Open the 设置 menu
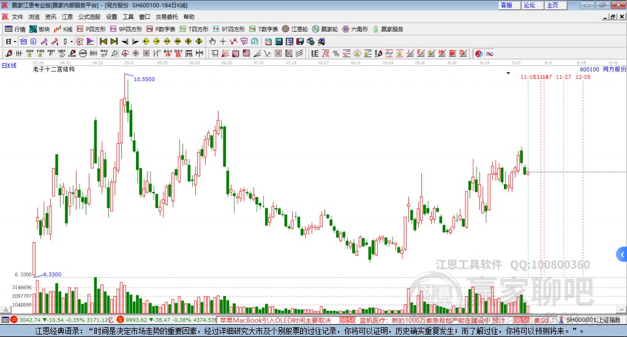Screen dimensions: 627x337 (111, 17)
